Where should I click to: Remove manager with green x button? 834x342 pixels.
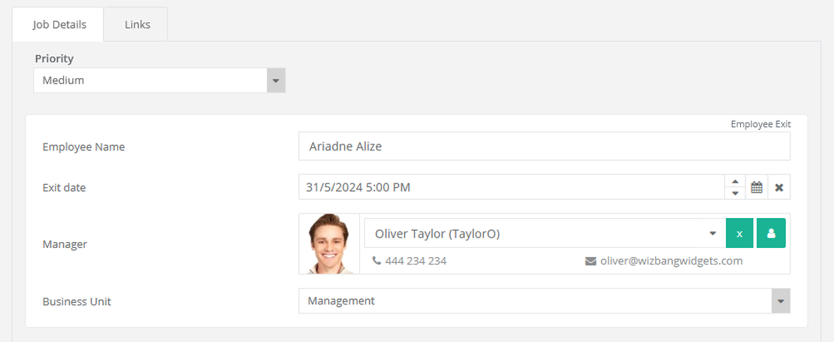tap(739, 234)
